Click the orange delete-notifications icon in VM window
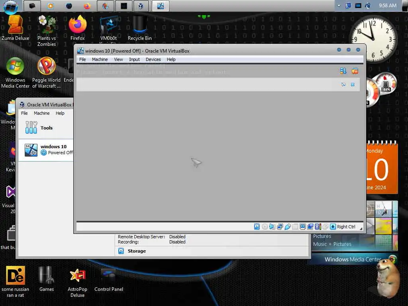This screenshot has height=306, width=408. (355, 71)
